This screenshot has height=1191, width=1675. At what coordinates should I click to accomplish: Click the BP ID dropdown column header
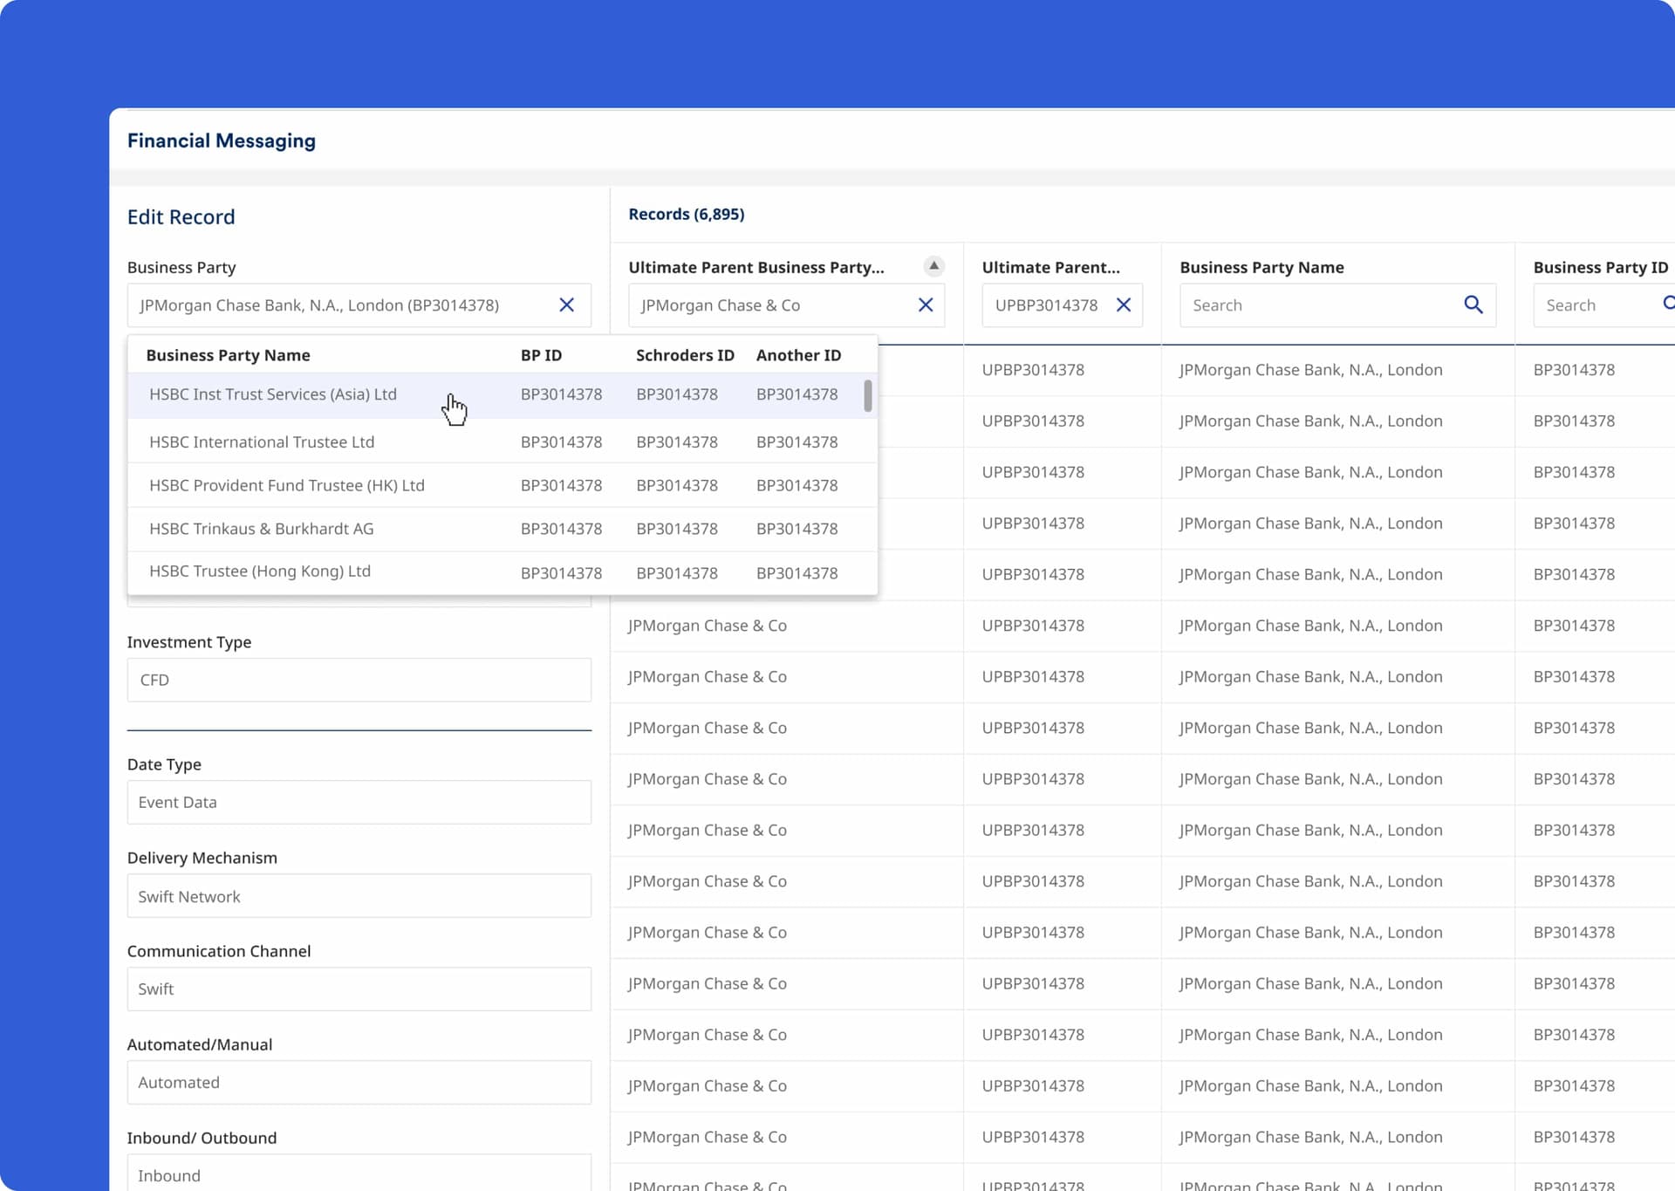point(541,355)
